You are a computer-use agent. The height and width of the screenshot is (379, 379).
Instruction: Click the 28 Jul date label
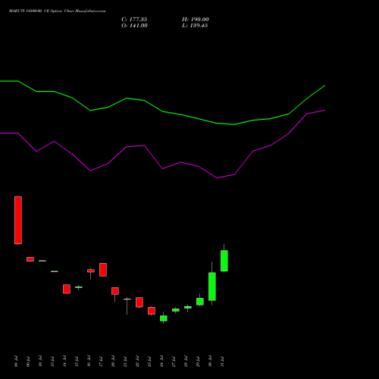186,362
